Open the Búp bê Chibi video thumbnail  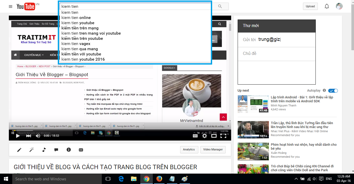coord(253,169)
